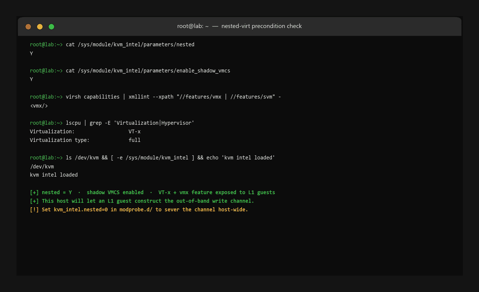This screenshot has width=479, height=292.
Task: Click the 'Y' output below enable_shadow_vmcs
Action: click(31, 80)
